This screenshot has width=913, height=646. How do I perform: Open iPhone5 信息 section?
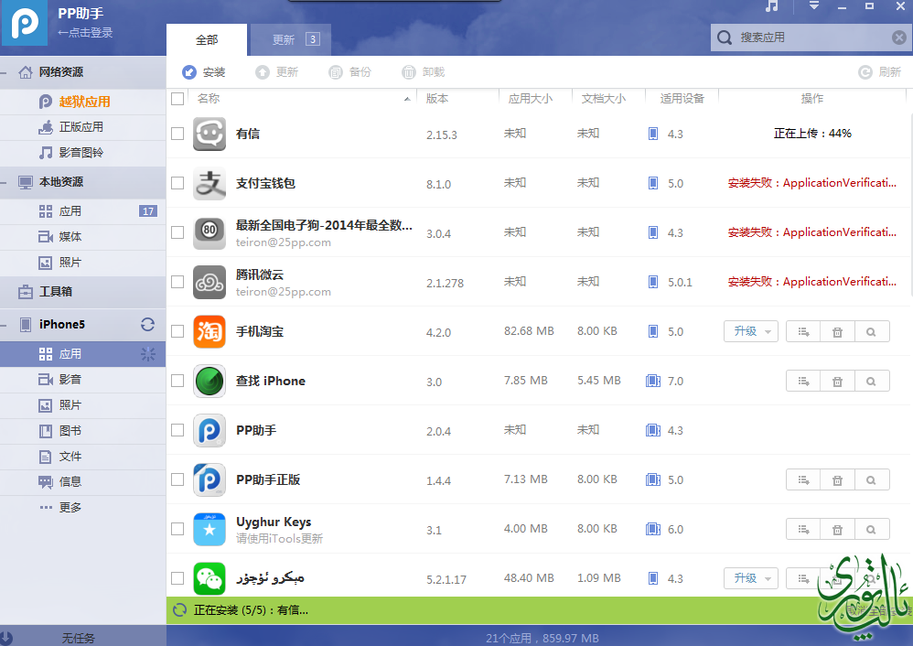(x=82, y=482)
